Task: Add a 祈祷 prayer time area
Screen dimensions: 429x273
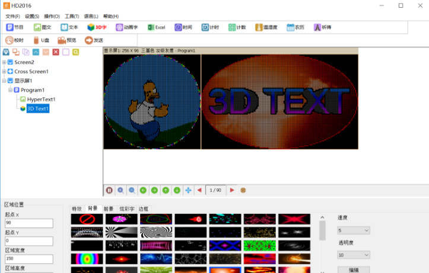Action: pos(323,27)
